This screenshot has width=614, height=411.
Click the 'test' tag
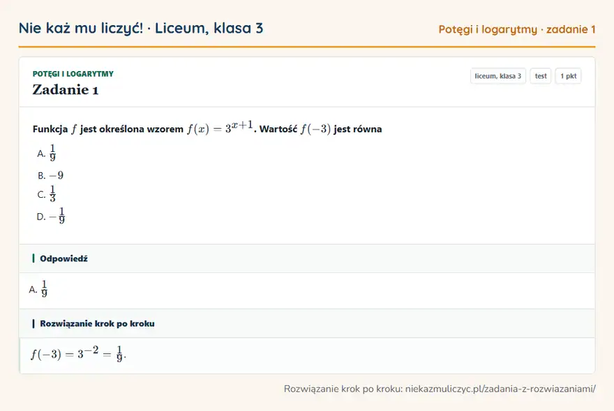click(540, 76)
